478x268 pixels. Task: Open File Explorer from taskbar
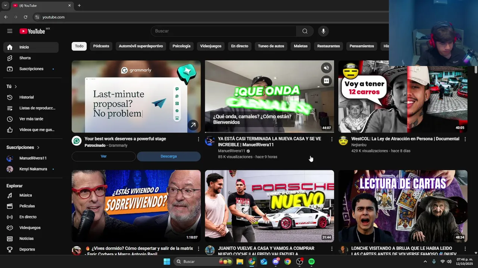240,262
